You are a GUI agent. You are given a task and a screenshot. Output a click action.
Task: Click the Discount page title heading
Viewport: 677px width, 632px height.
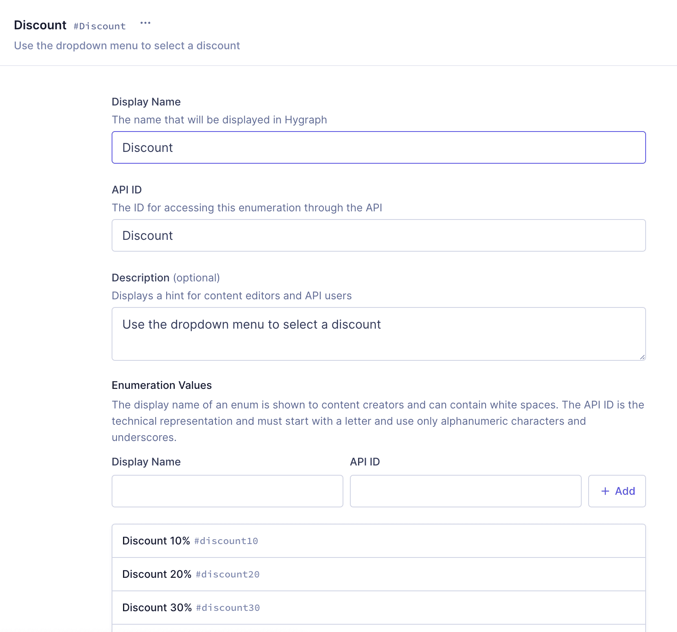pyautogui.click(x=40, y=25)
